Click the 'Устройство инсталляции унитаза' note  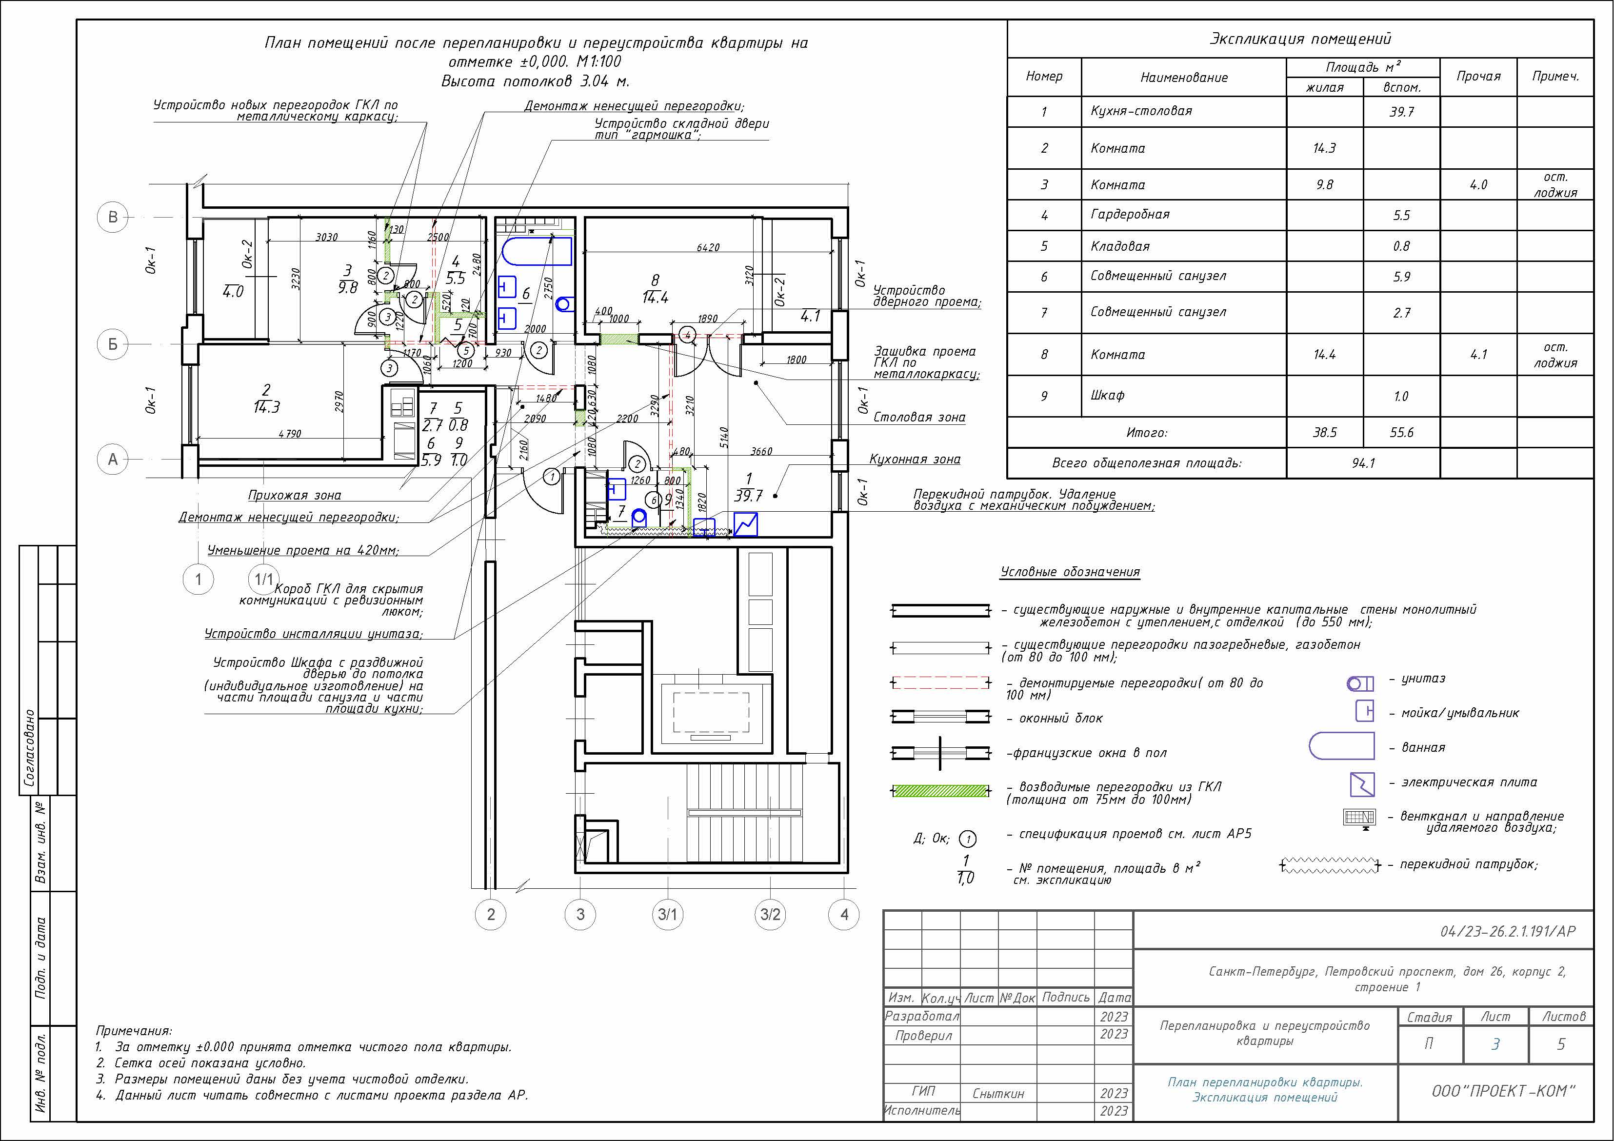(314, 634)
